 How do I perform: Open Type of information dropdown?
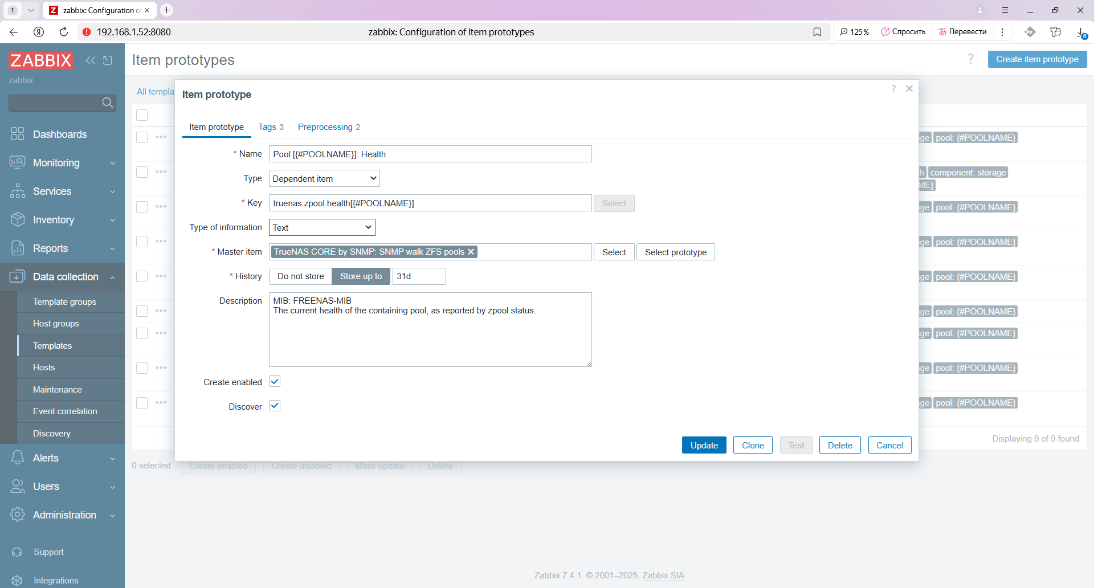click(x=322, y=227)
